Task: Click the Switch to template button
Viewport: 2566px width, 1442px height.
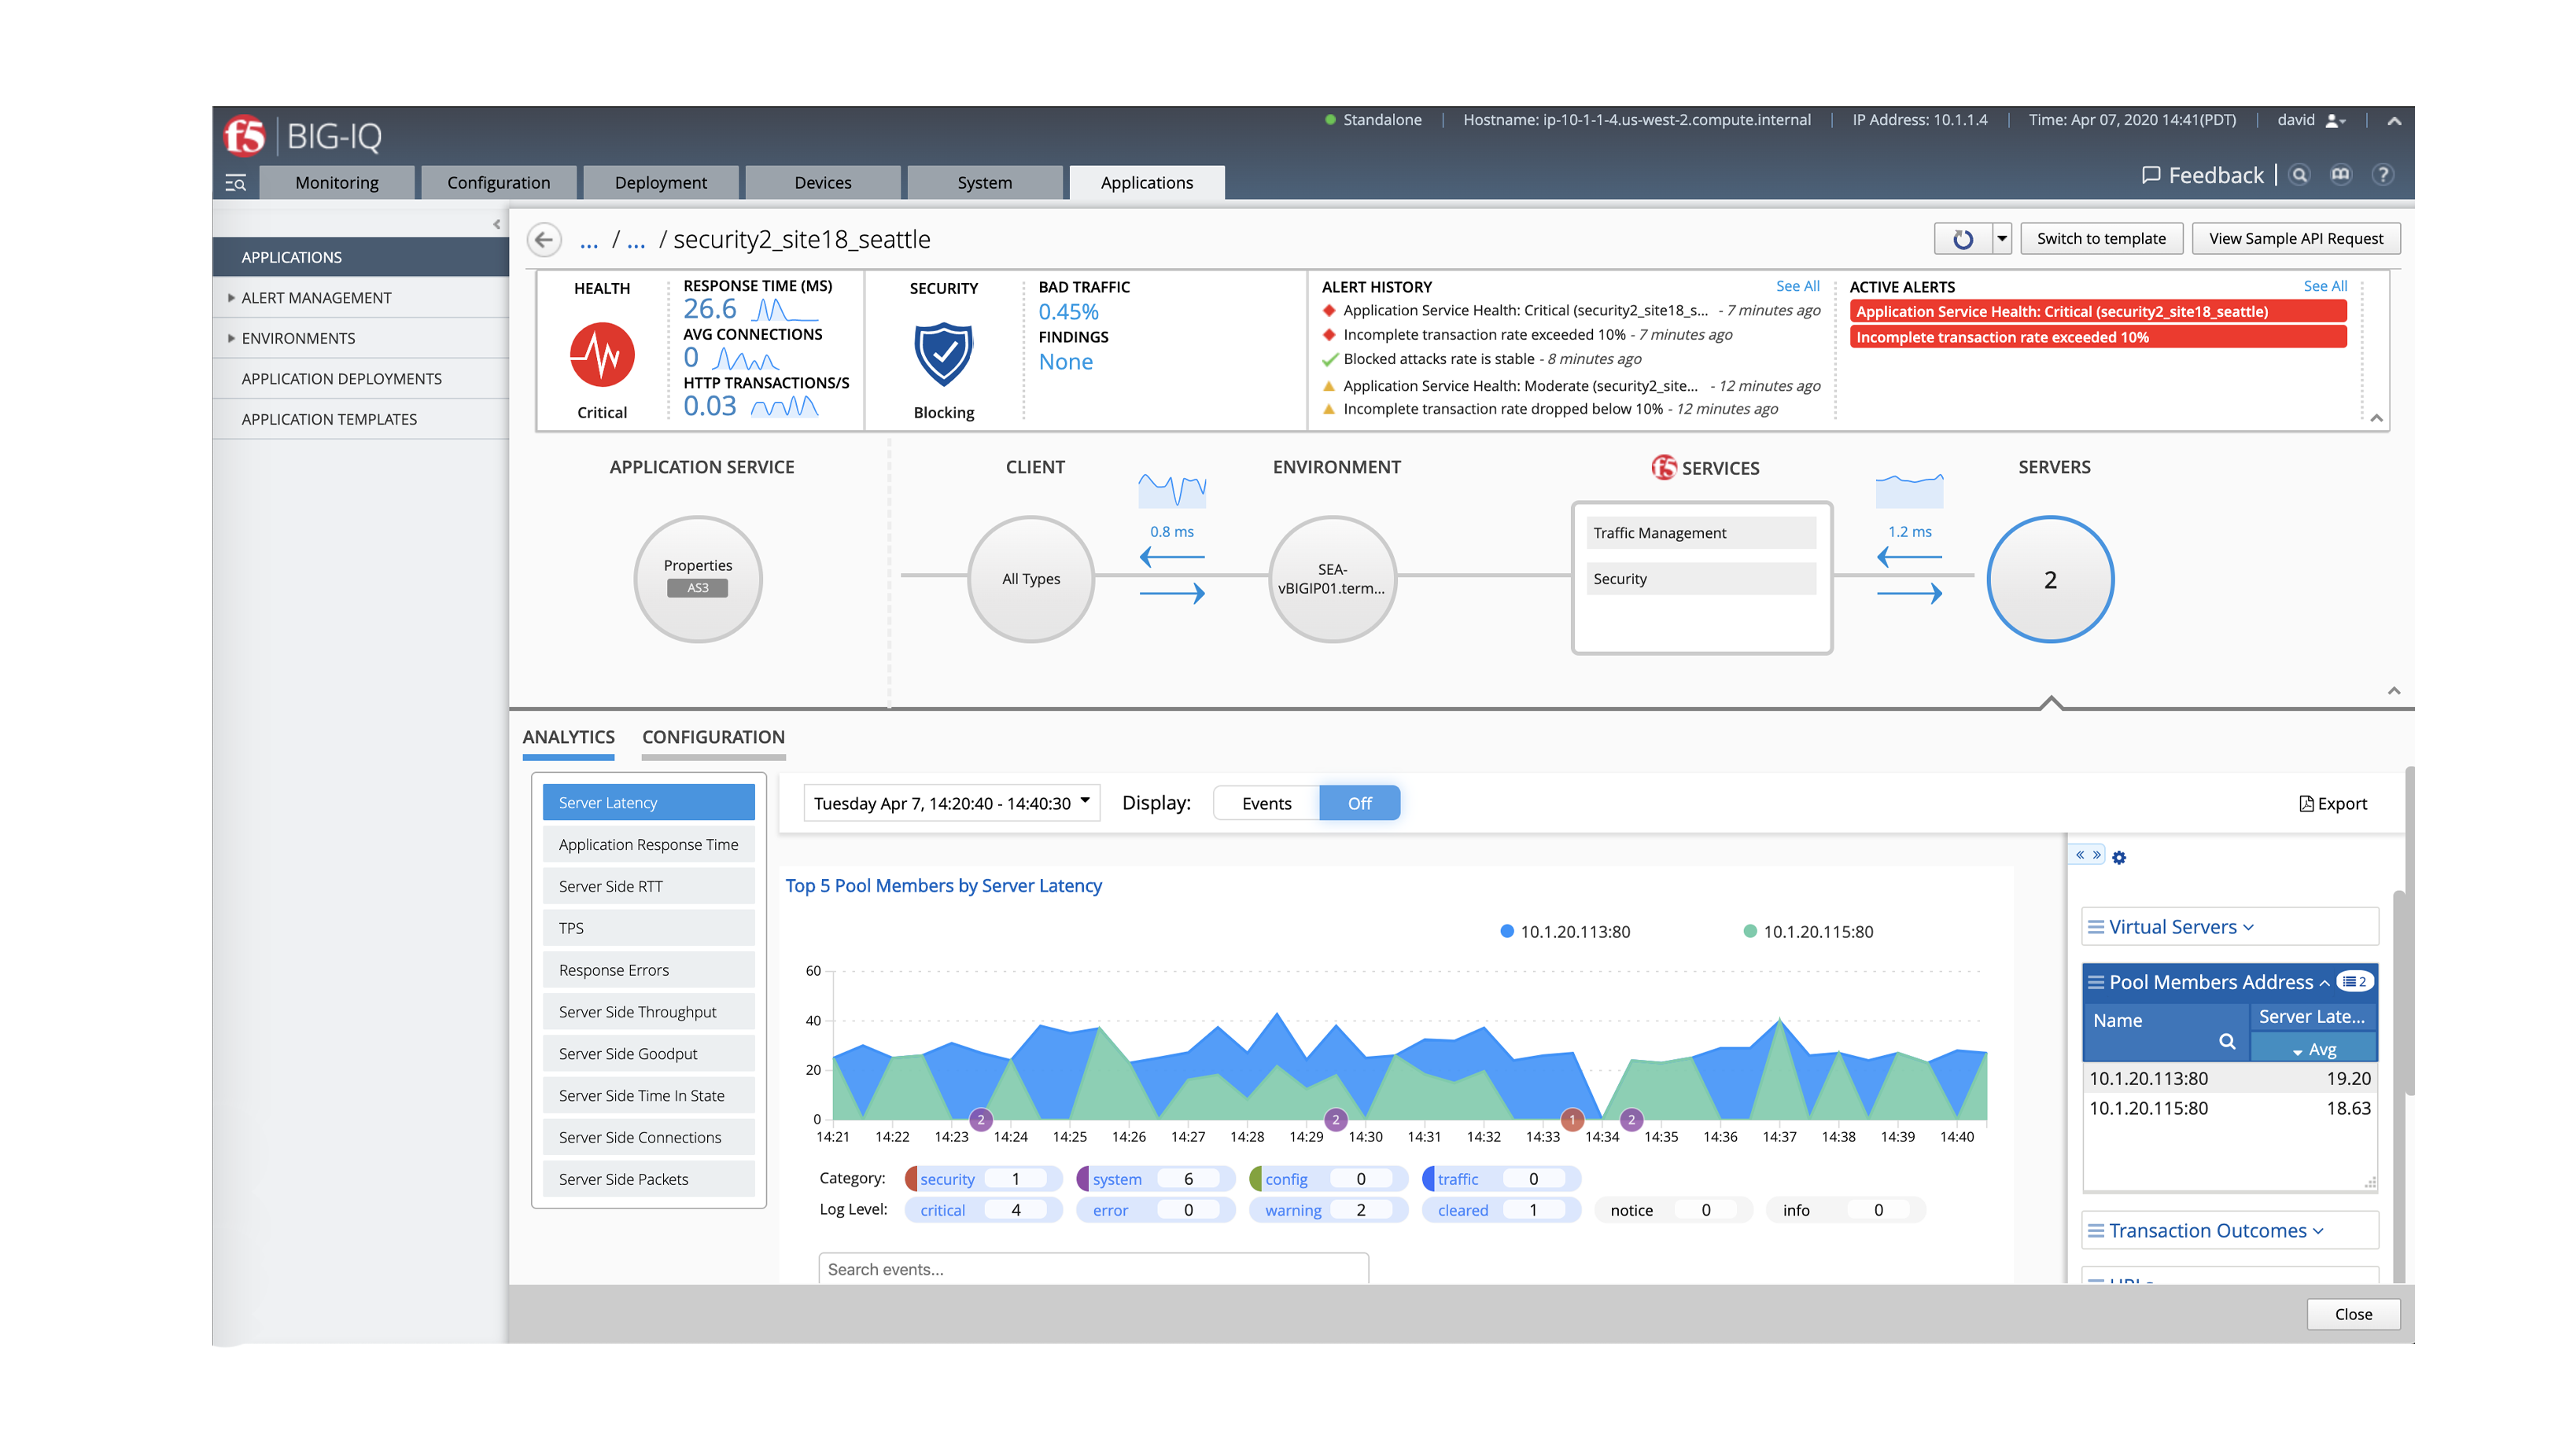Action: (2101, 239)
